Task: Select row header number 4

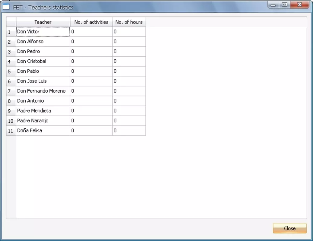Action: coord(11,61)
